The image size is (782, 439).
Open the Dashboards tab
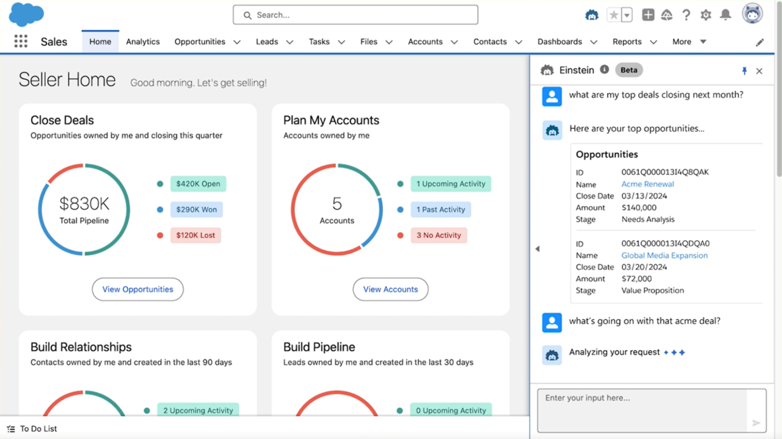point(560,42)
